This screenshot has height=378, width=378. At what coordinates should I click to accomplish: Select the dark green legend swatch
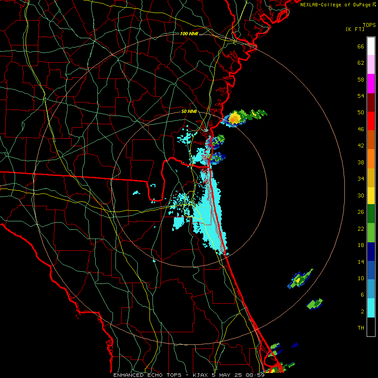pos(371,214)
